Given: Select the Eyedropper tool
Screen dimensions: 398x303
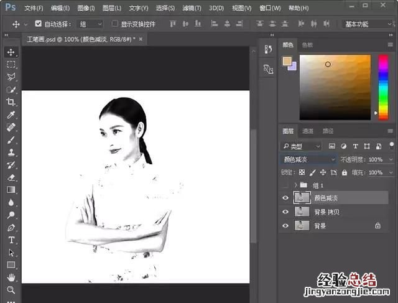Looking at the screenshot, I should 11,115.
